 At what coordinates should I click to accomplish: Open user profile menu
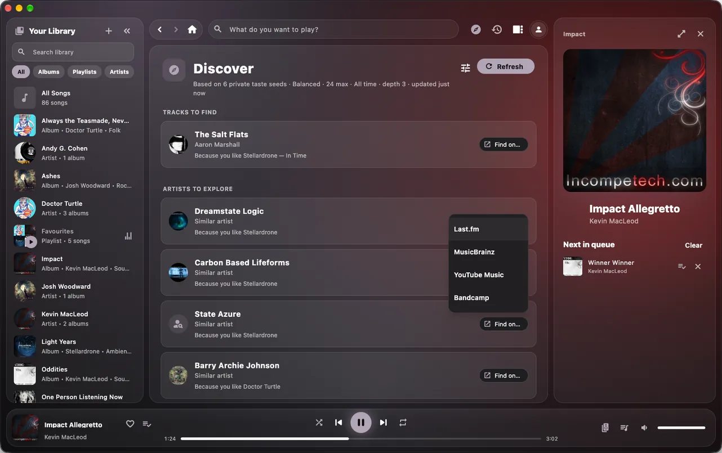pos(538,29)
